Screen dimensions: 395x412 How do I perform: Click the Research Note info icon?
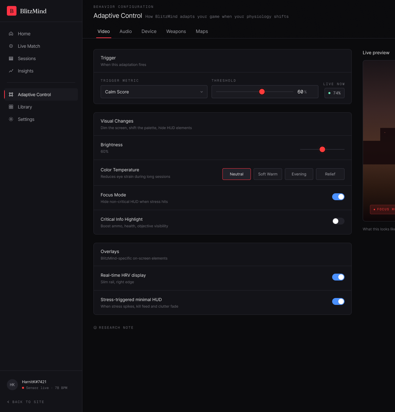(x=95, y=328)
